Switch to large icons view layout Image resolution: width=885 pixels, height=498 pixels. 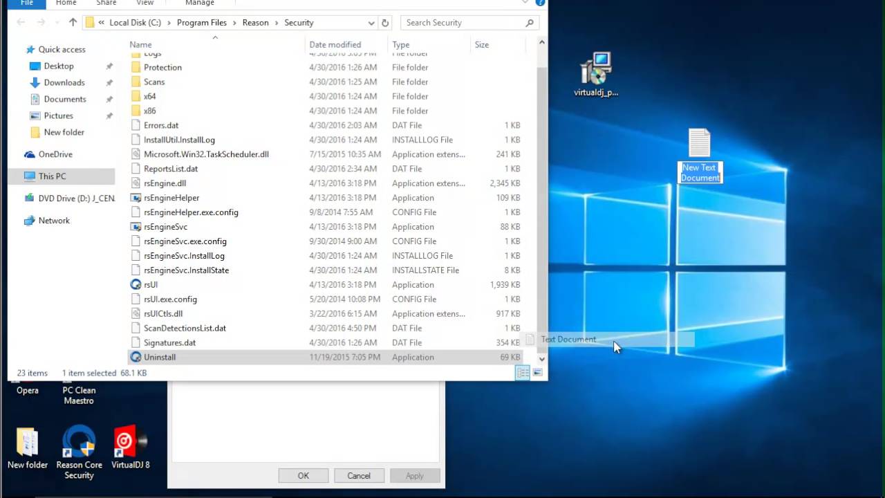(538, 373)
